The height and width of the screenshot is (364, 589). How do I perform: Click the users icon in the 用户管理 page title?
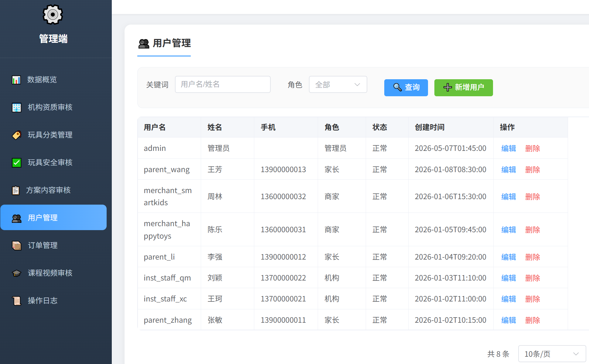click(x=144, y=44)
